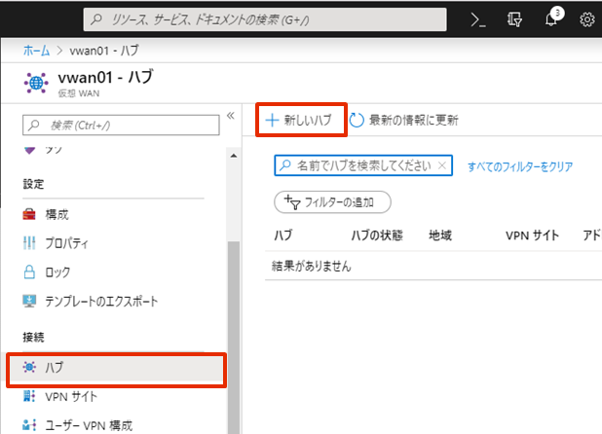Image resolution: width=602 pixels, height=434 pixels.
Task: Click the 構成 toolbox icon
Action: click(29, 214)
